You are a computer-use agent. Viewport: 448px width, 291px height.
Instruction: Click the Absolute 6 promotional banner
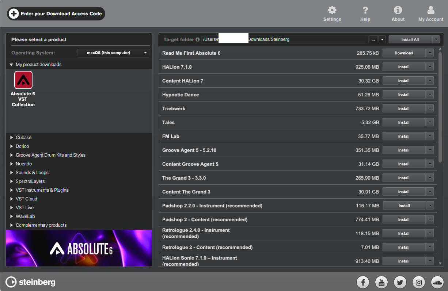pos(79,248)
